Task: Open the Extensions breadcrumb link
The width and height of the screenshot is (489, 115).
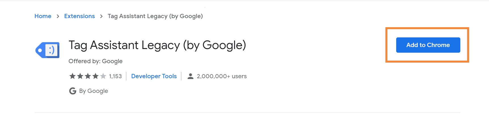Action: coord(79,16)
